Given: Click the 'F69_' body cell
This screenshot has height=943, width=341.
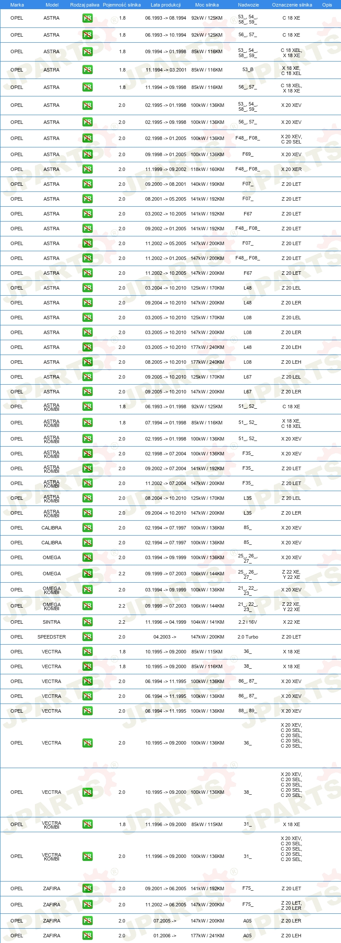Looking at the screenshot, I should (x=248, y=154).
